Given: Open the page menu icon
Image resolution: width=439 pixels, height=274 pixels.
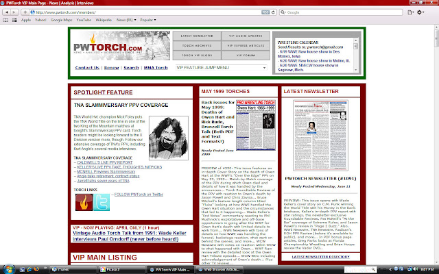Looking at the screenshot, I should coord(410,12).
